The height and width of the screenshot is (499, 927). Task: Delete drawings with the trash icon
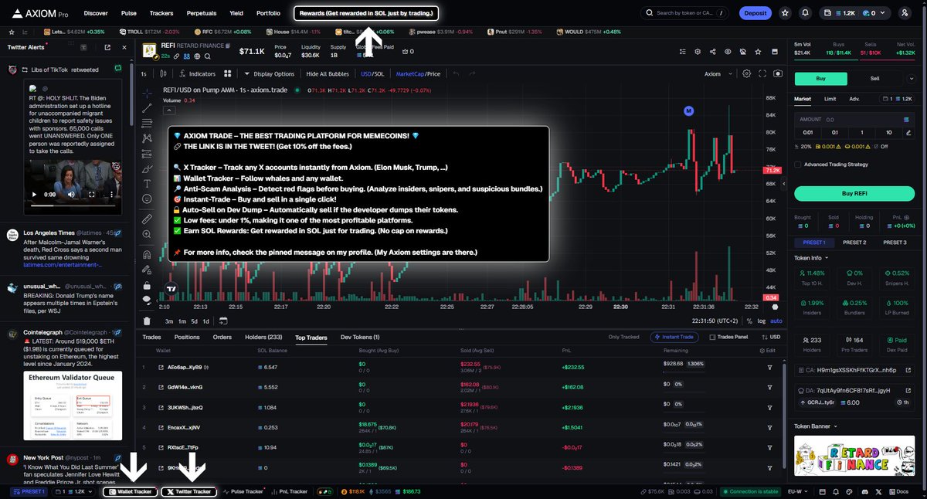147,321
